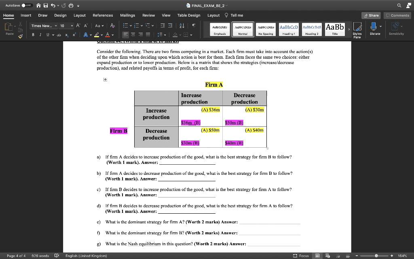Open the Mailings tab
Viewport: 414px width, 259px height.
pyautogui.click(x=127, y=15)
